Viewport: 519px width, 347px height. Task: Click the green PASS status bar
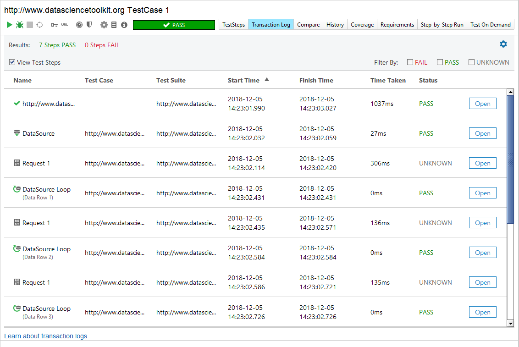(x=174, y=25)
